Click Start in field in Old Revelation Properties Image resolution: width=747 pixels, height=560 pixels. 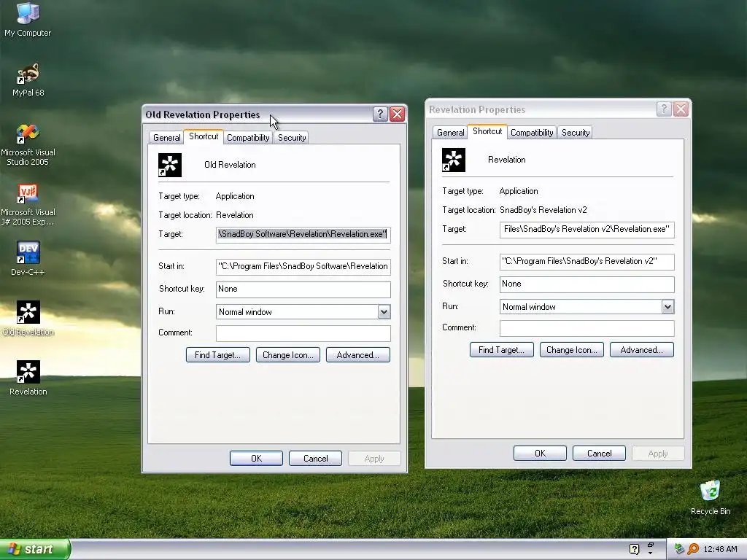point(303,267)
